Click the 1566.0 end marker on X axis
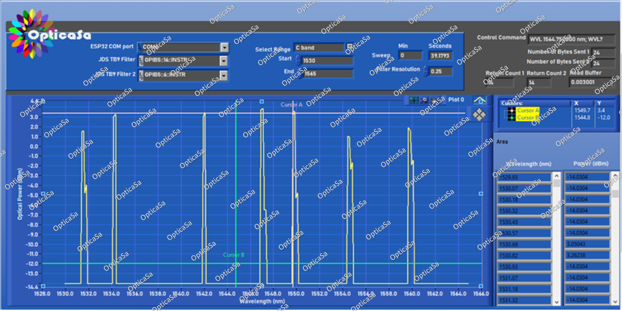Image resolution: width=622 pixels, height=311 pixels. pyautogui.click(x=480, y=294)
